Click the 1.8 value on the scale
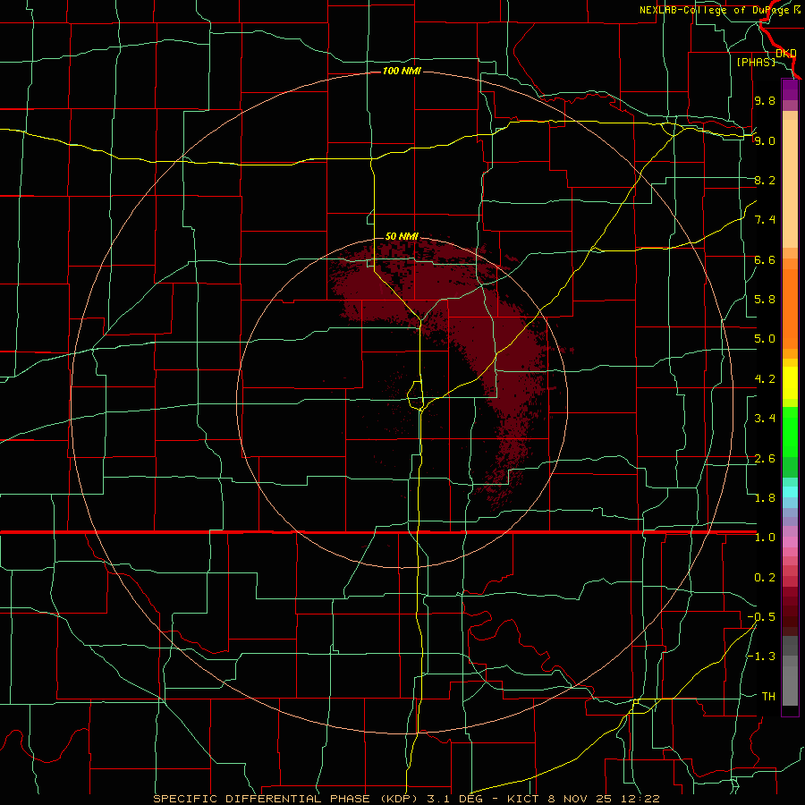 click(x=765, y=498)
